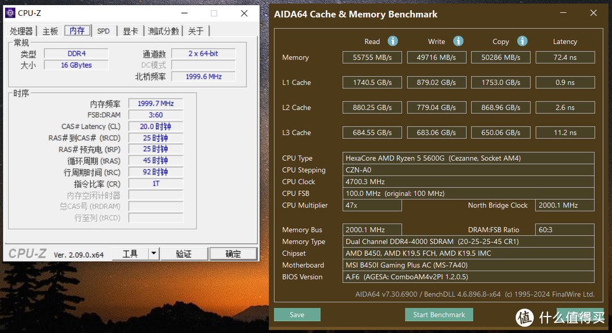
Task: Close the AIDA64 Cache & Memory Benchmark window
Action: (593, 12)
